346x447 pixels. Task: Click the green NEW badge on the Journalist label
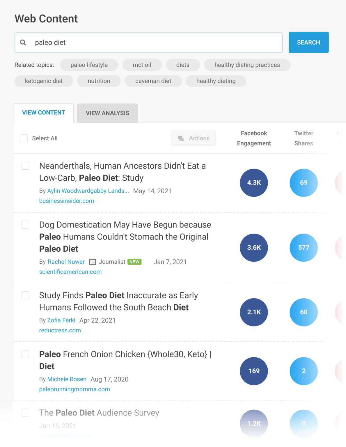[134, 262]
